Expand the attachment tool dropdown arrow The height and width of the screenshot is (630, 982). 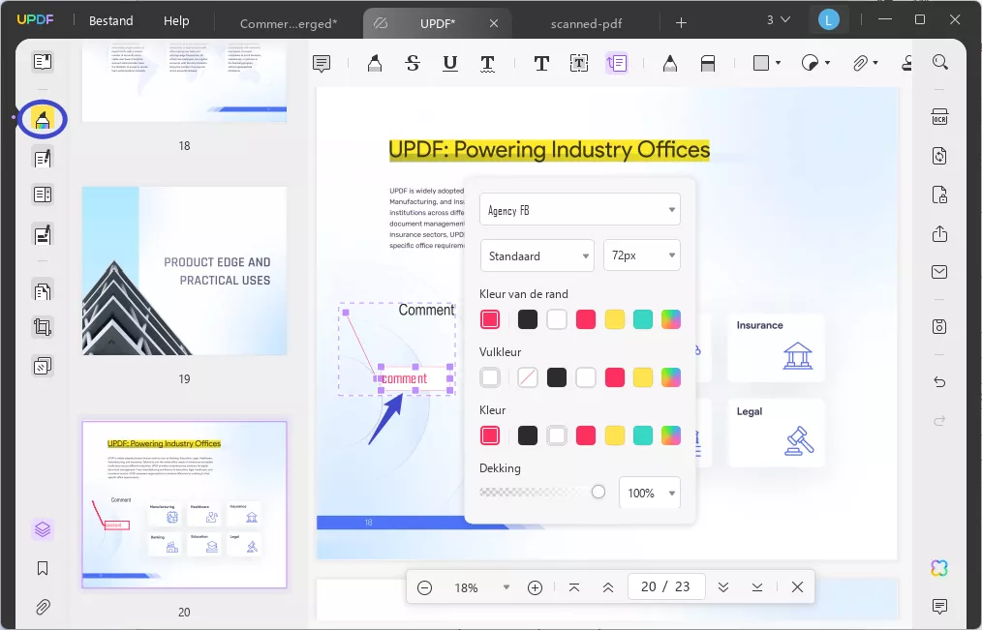pyautogui.click(x=875, y=63)
